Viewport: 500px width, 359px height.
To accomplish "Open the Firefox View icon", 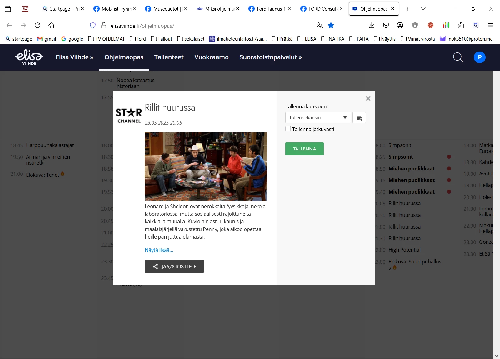I will 8,9.
